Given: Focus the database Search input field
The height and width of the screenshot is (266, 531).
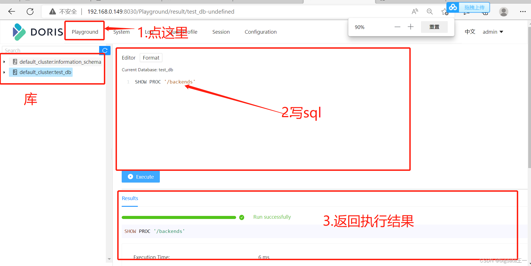Looking at the screenshot, I should [51, 50].
